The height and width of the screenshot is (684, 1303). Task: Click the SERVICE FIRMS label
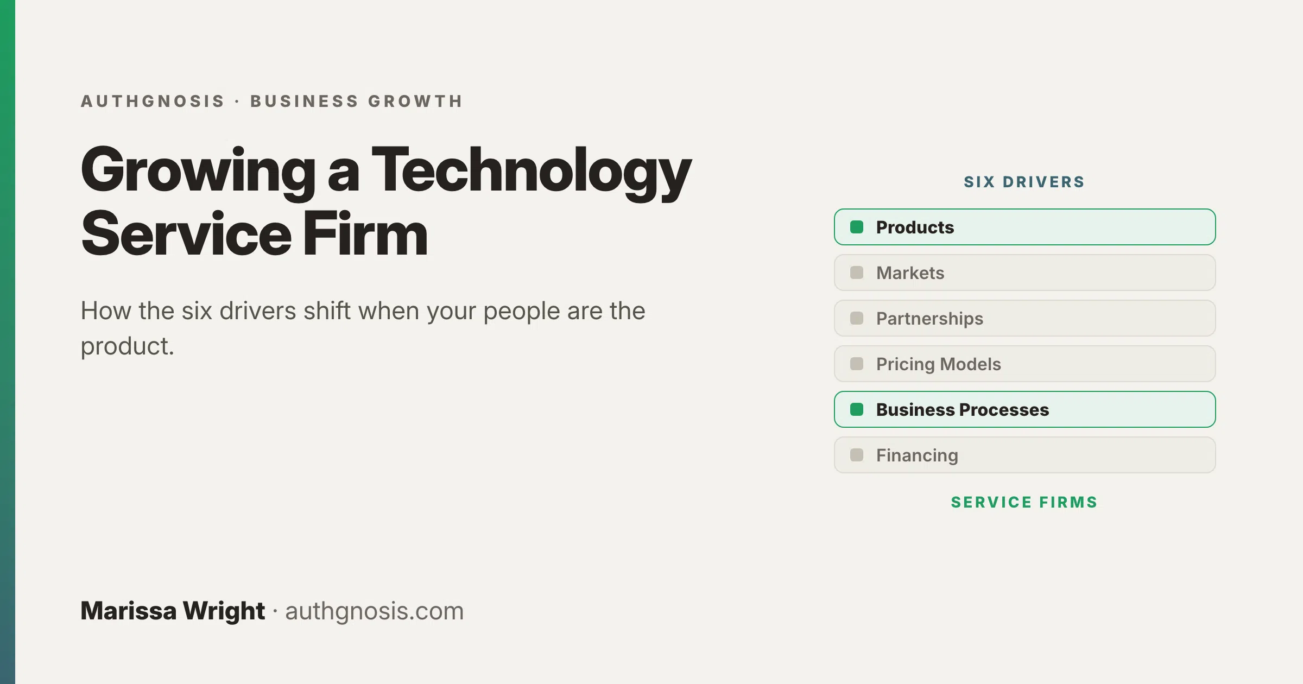coord(1024,502)
